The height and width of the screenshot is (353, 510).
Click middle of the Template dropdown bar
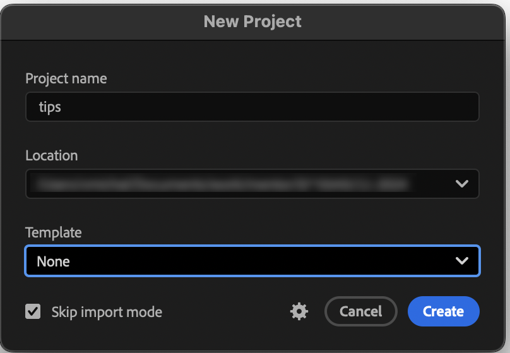click(x=252, y=261)
